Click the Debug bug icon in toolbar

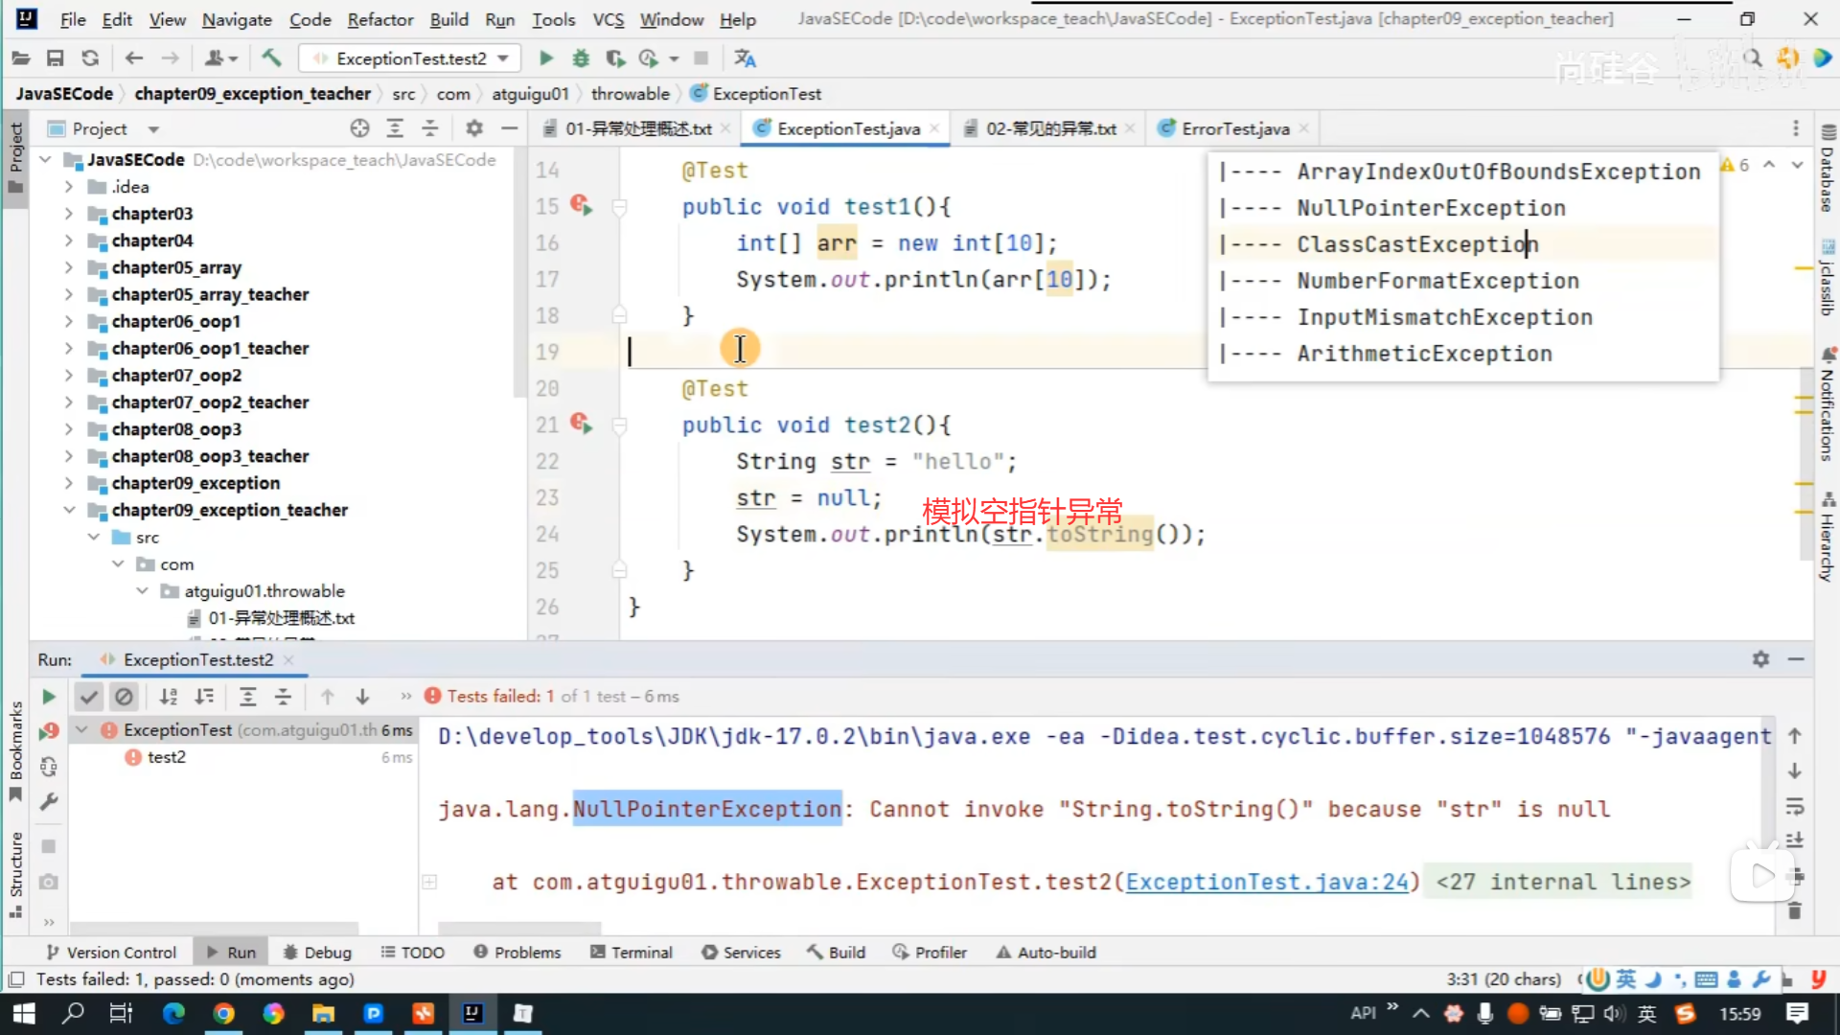pos(581,58)
